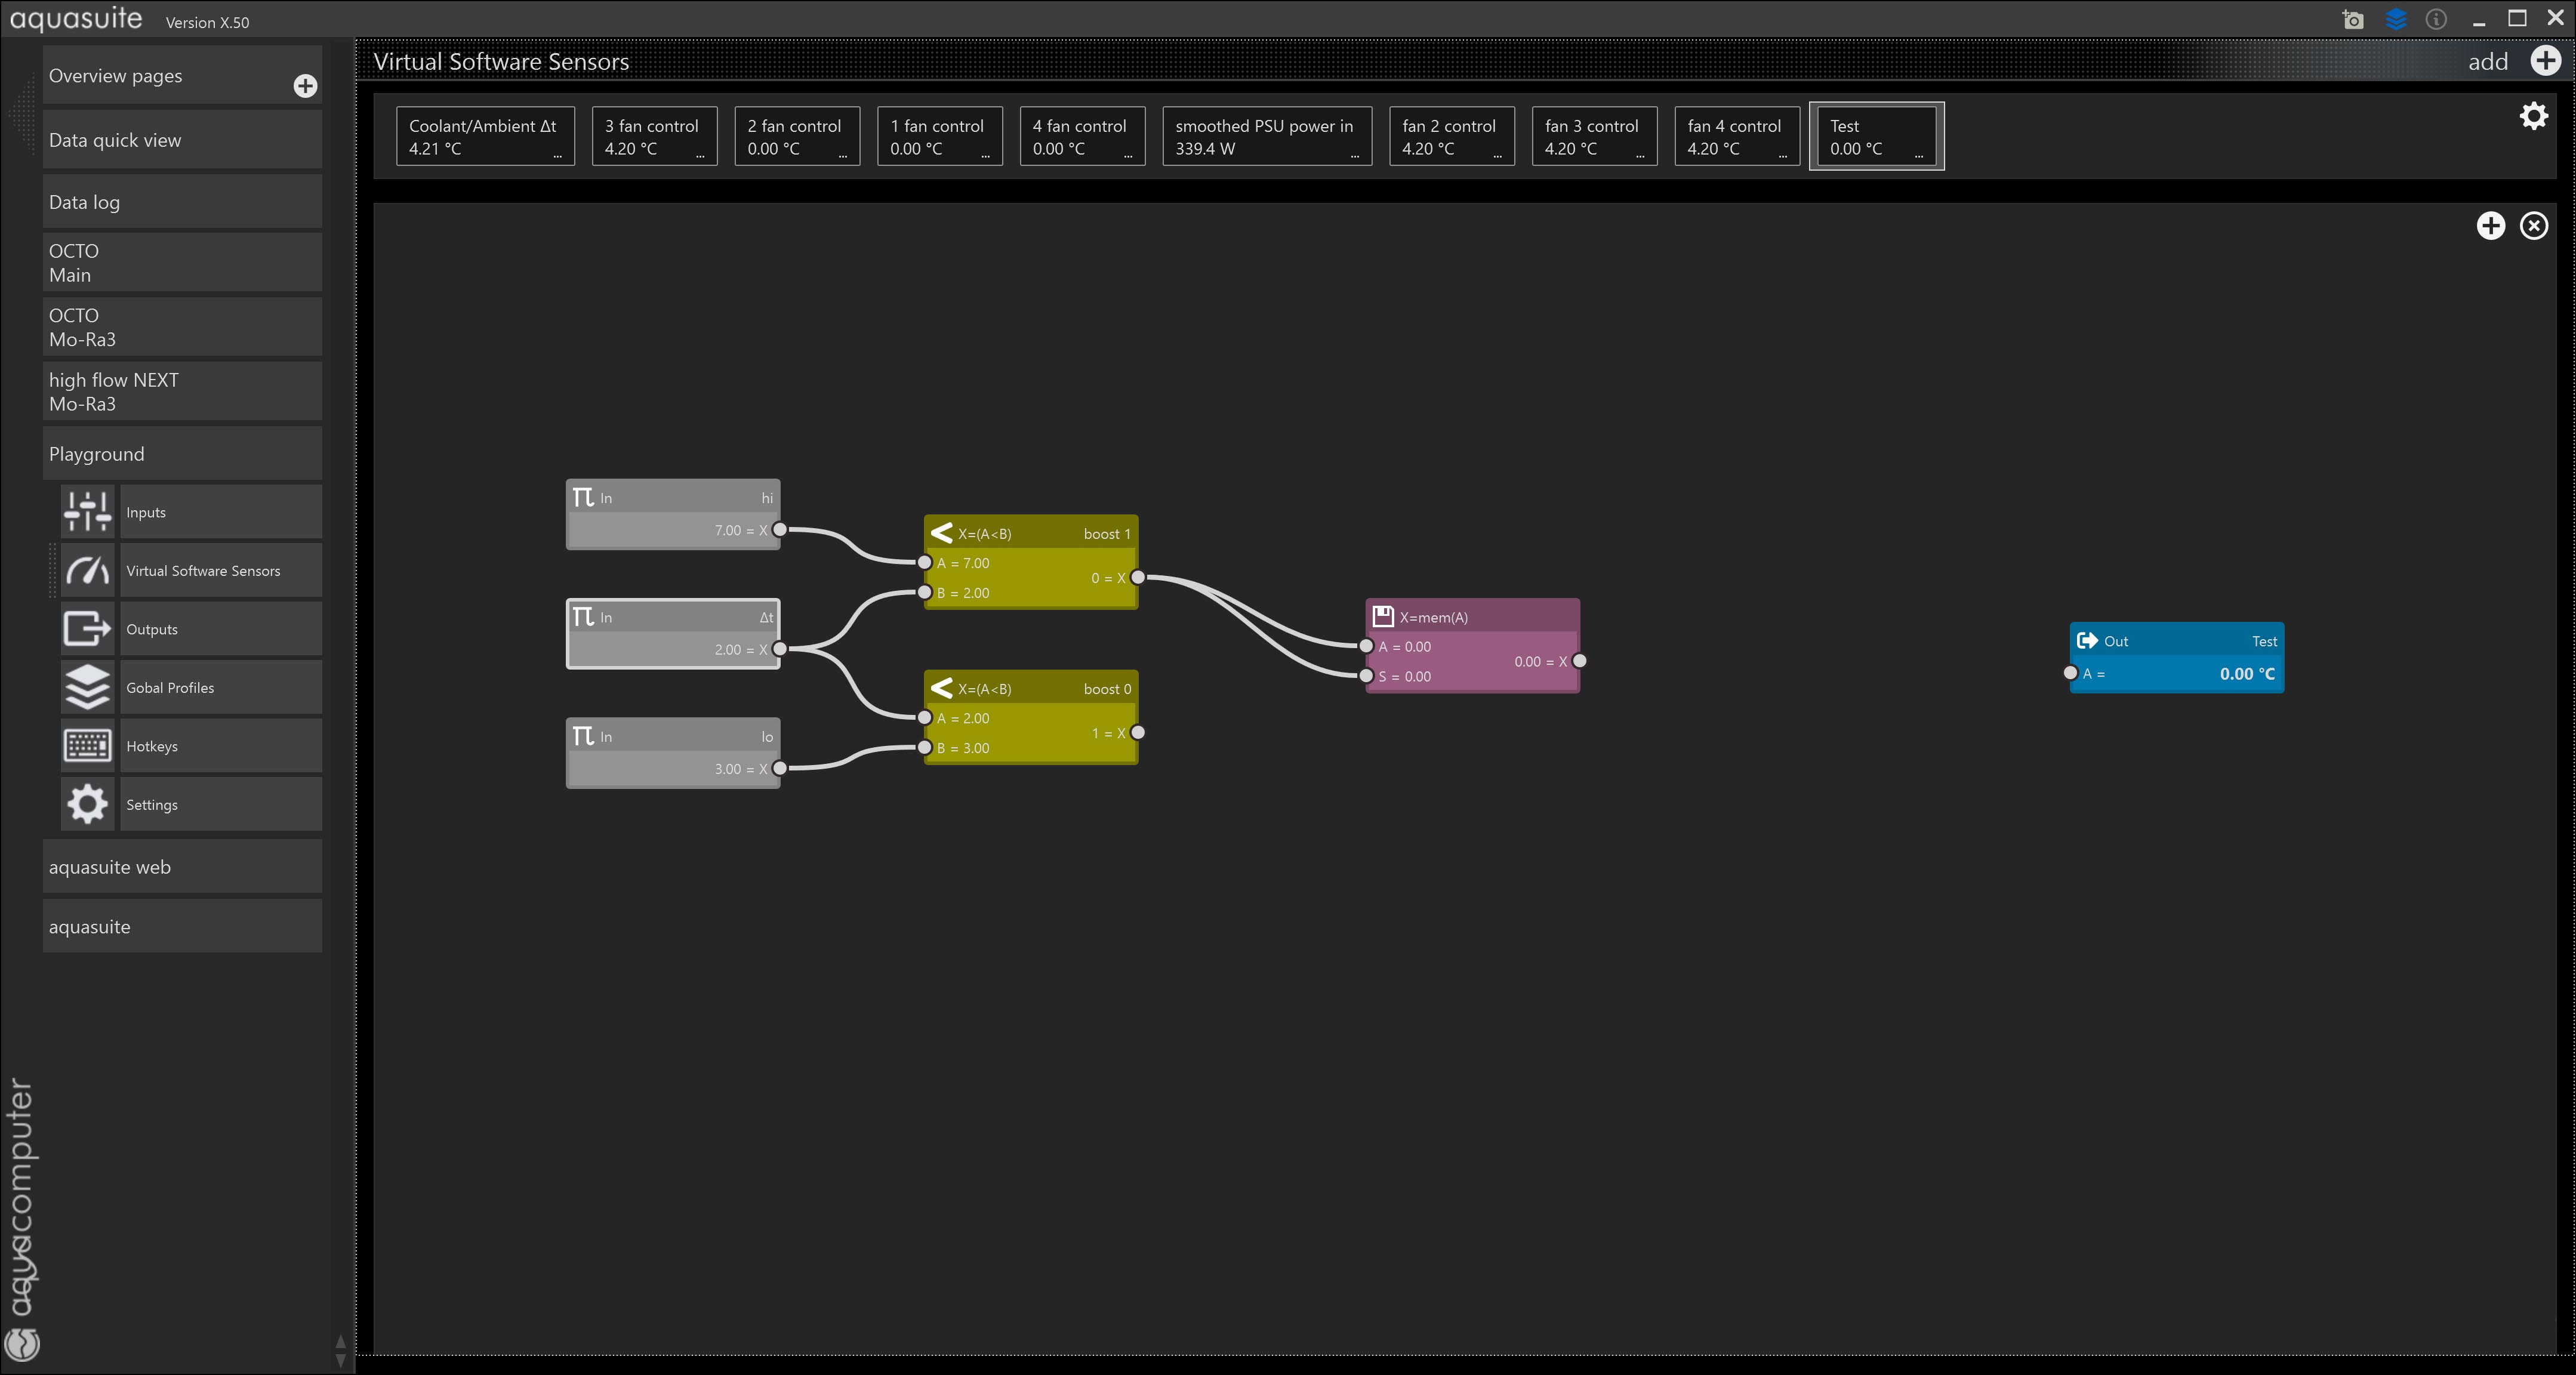Select the boost 1 comparison node header
This screenshot has height=1375, width=2576.
point(1030,533)
